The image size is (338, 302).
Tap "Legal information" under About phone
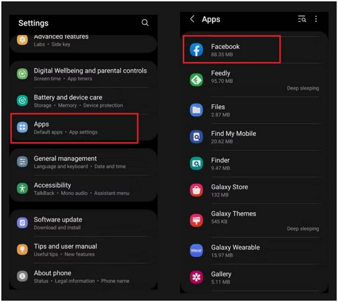74,281
